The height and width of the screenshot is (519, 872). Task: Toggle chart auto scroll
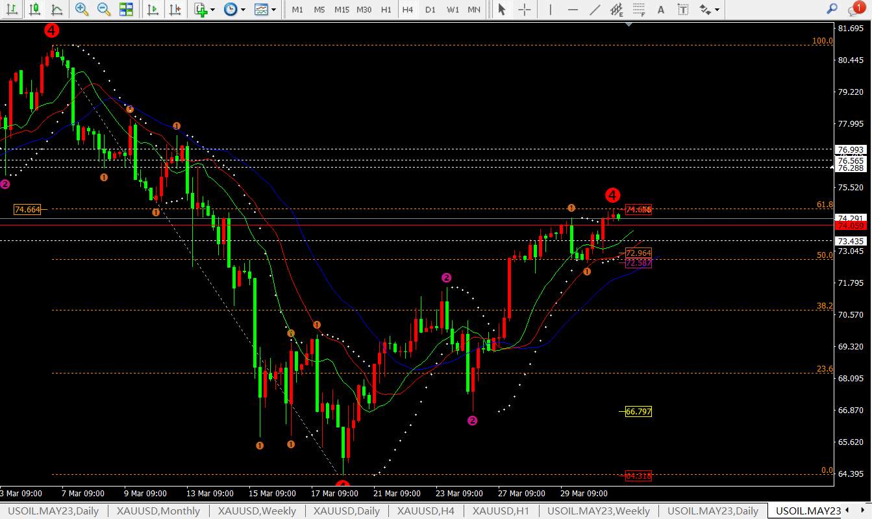[153, 10]
